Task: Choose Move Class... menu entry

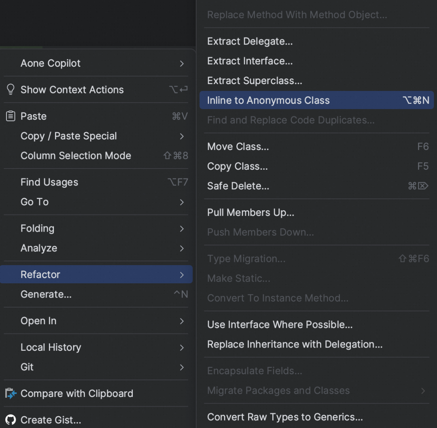Action: tap(316, 146)
